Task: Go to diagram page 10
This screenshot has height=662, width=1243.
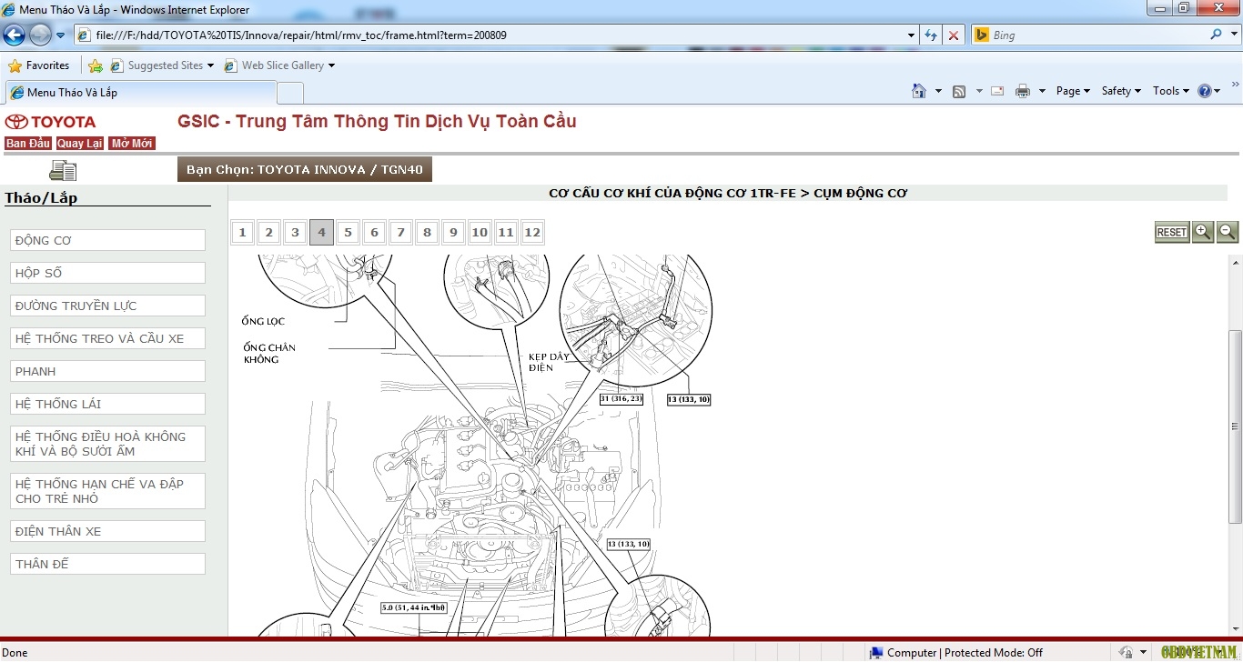Action: (480, 233)
